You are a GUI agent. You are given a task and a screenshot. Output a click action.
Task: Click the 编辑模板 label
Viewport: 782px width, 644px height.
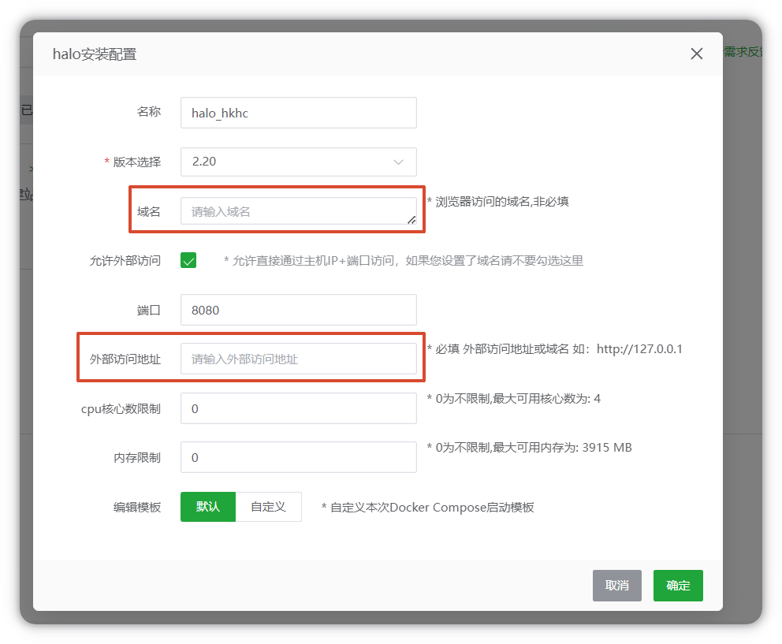point(137,508)
